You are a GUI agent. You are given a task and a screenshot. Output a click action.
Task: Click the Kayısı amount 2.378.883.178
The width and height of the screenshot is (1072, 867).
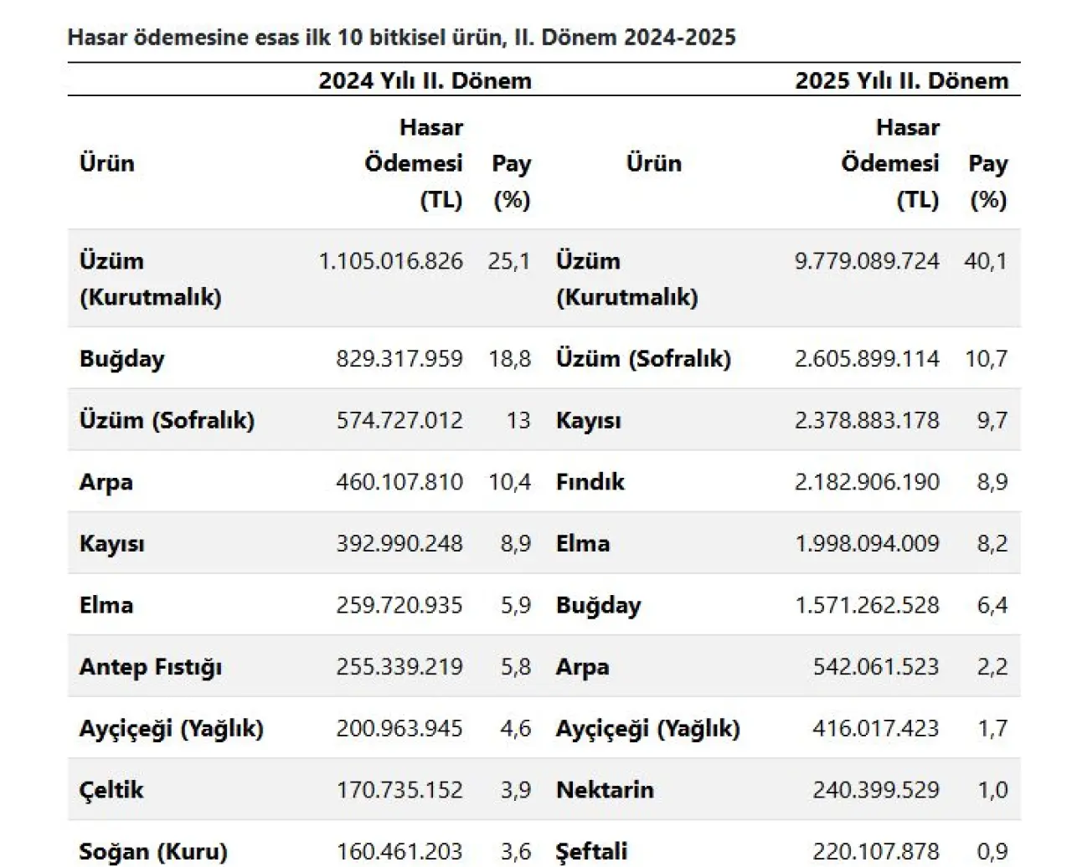867,420
